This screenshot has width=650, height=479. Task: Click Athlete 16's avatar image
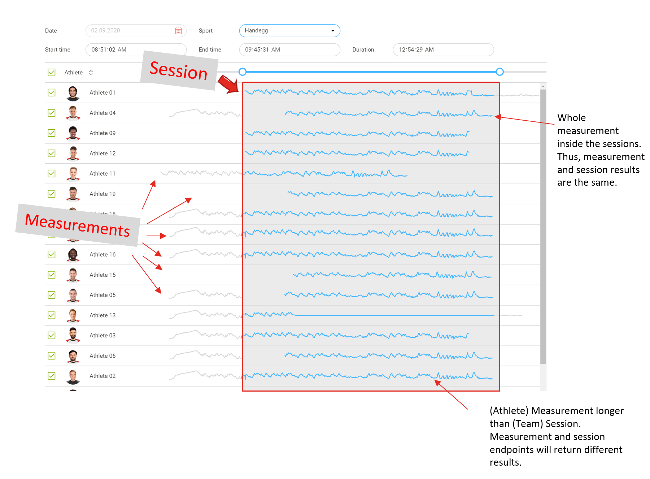coord(73,254)
